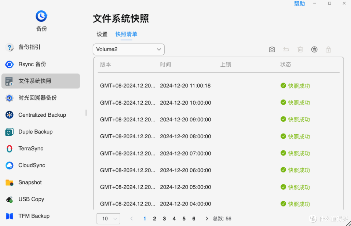Image resolution: width=351 pixels, height=226 pixels.
Task: Select snapshot row 2024-12-20 08:00:00
Action: [x=218, y=136]
